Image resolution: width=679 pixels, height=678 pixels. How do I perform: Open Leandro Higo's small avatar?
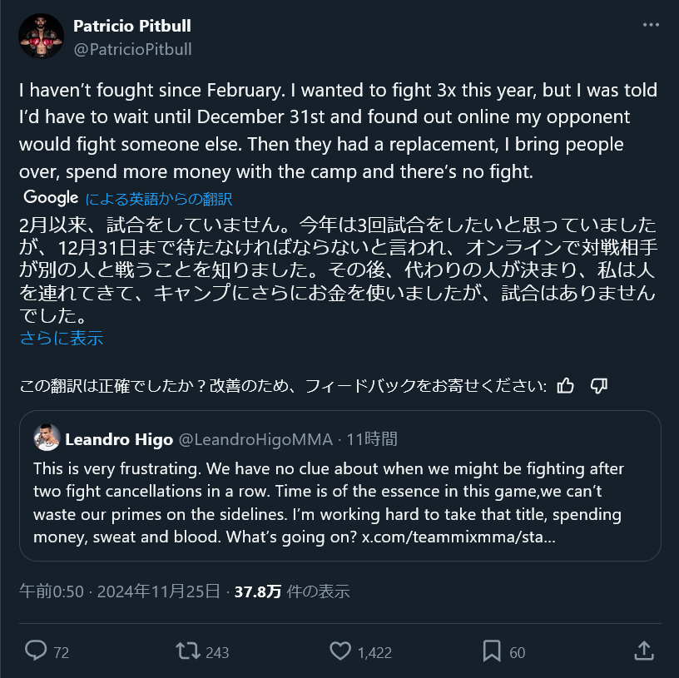pyautogui.click(x=46, y=438)
